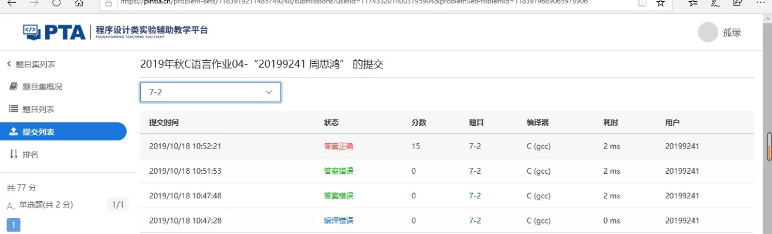Image resolution: width=772 pixels, height=234 pixels.
Task: Click 答案错误 status in the 10:47:48 row
Action: point(338,195)
